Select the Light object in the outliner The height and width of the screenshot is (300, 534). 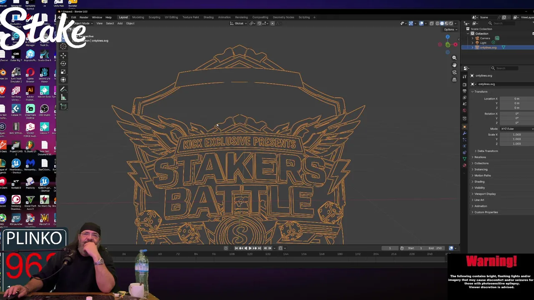coord(483,43)
